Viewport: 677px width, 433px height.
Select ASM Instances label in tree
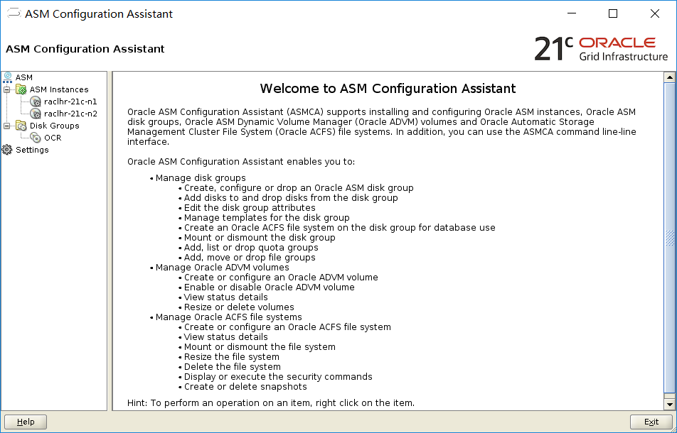pos(59,89)
